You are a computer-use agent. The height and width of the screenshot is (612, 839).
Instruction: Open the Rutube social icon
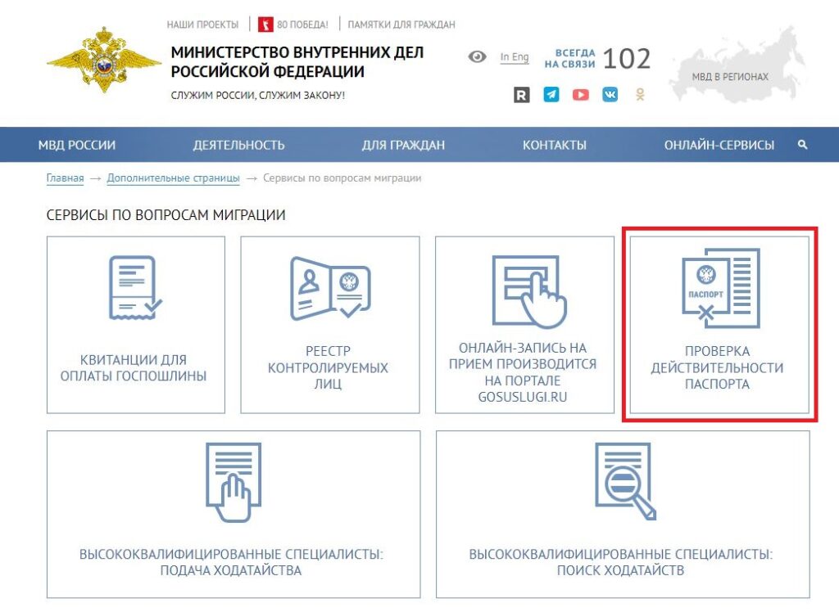(x=522, y=95)
